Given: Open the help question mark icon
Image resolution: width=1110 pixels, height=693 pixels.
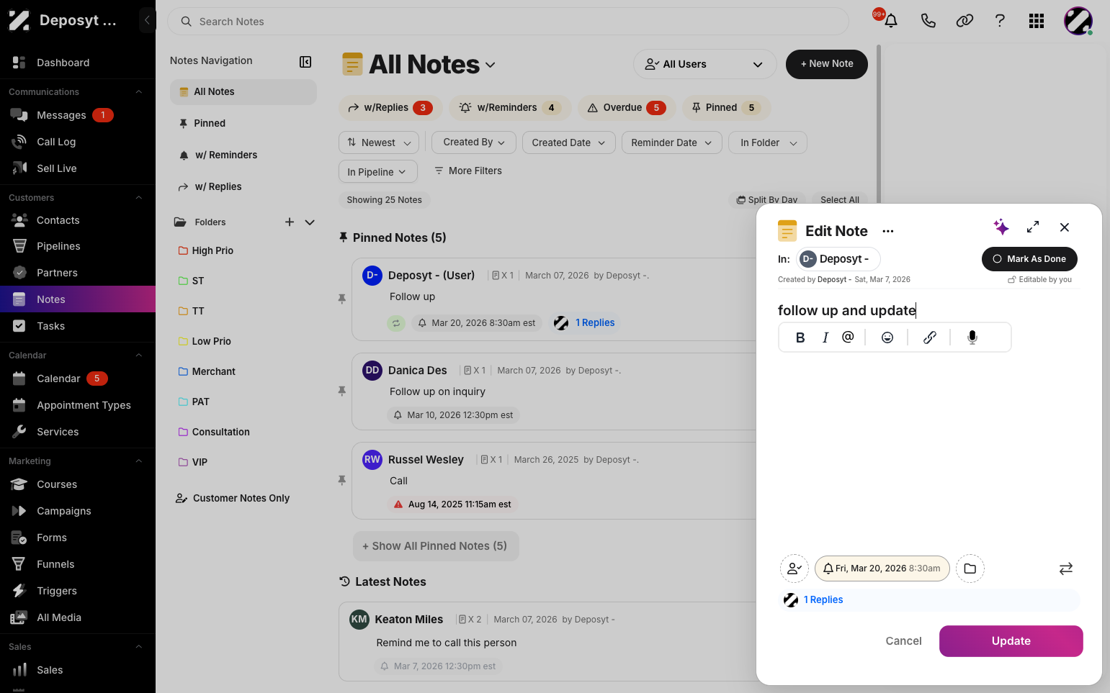Looking at the screenshot, I should coord(1000,21).
